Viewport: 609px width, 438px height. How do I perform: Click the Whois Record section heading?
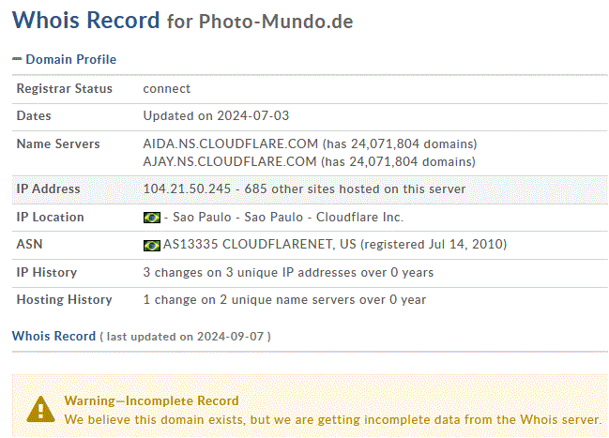coord(53,336)
